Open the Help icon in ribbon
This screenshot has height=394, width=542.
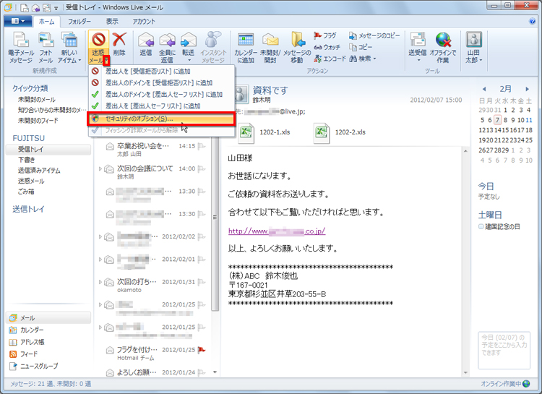533,22
